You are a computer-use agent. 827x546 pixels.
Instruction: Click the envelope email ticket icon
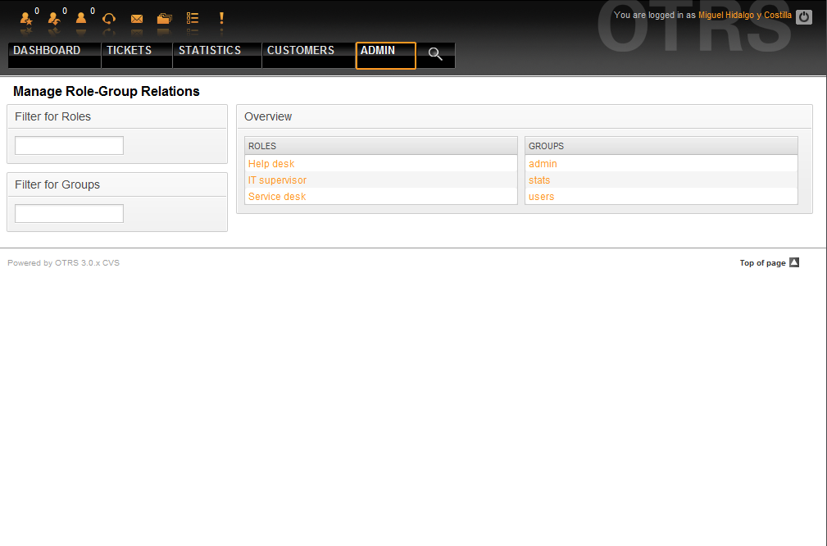137,18
